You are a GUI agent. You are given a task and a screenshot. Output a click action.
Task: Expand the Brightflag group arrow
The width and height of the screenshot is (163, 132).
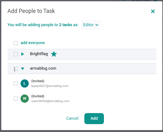click(22, 54)
